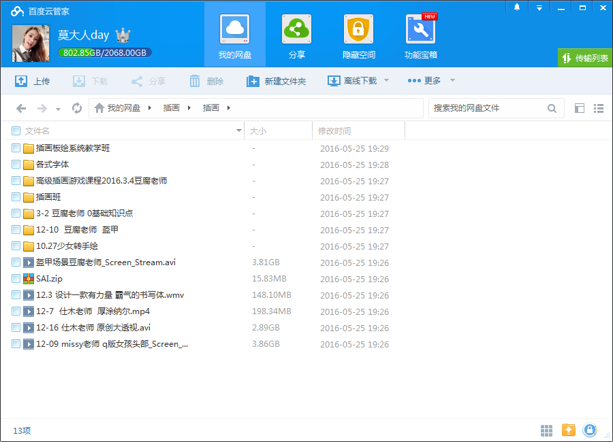
Task: Sort by 文件名 column header
Action: (37, 131)
